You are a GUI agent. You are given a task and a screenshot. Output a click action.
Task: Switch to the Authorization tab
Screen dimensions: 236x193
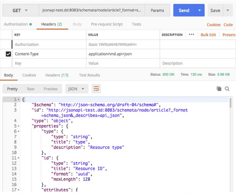click(x=16, y=24)
